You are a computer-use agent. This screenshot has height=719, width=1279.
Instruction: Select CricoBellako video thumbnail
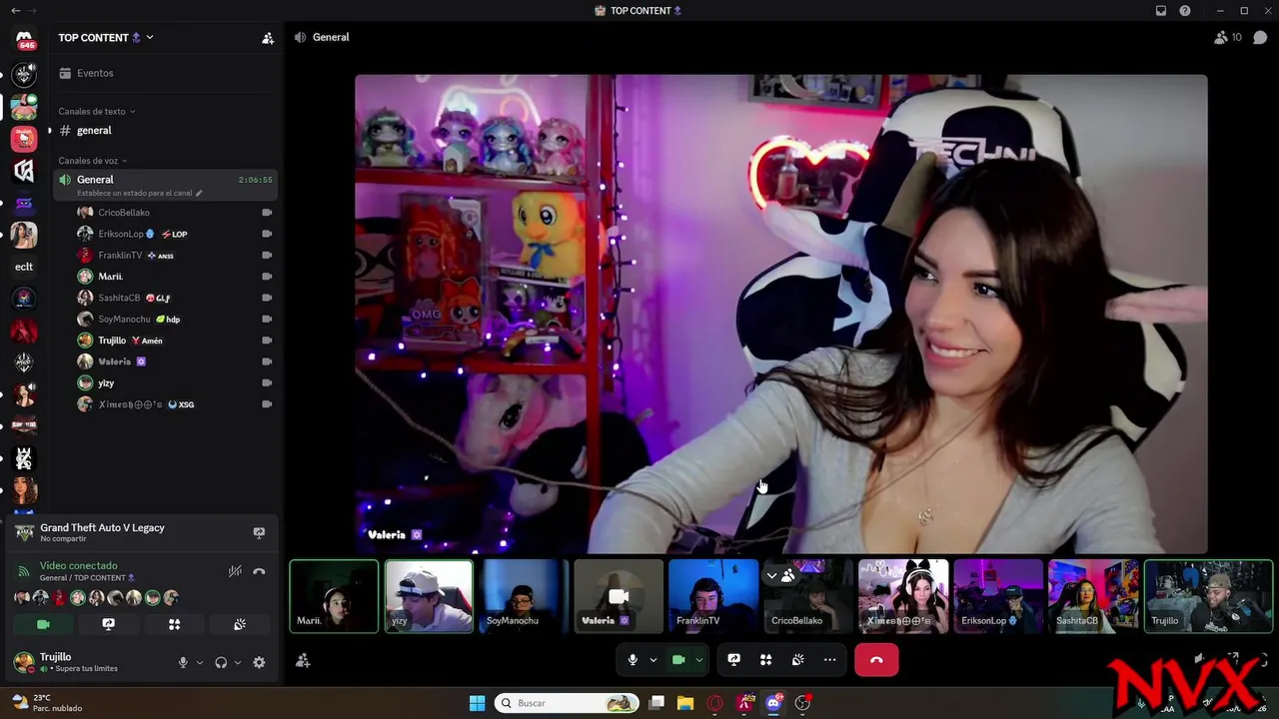pyautogui.click(x=807, y=596)
